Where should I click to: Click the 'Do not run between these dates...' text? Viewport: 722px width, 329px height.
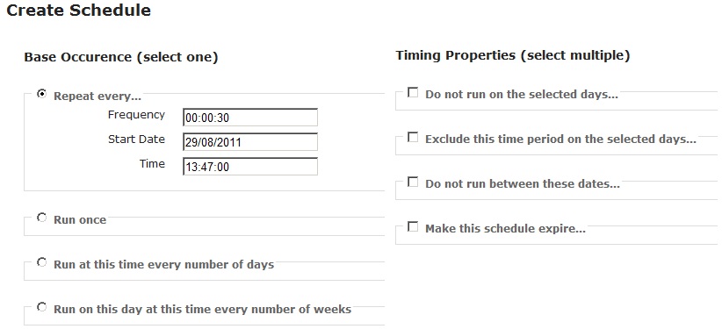click(522, 184)
